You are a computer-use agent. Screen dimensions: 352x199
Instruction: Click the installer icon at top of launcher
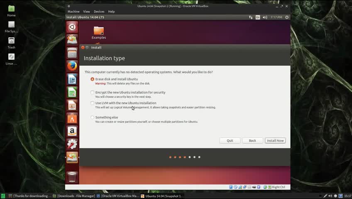(x=72, y=40)
